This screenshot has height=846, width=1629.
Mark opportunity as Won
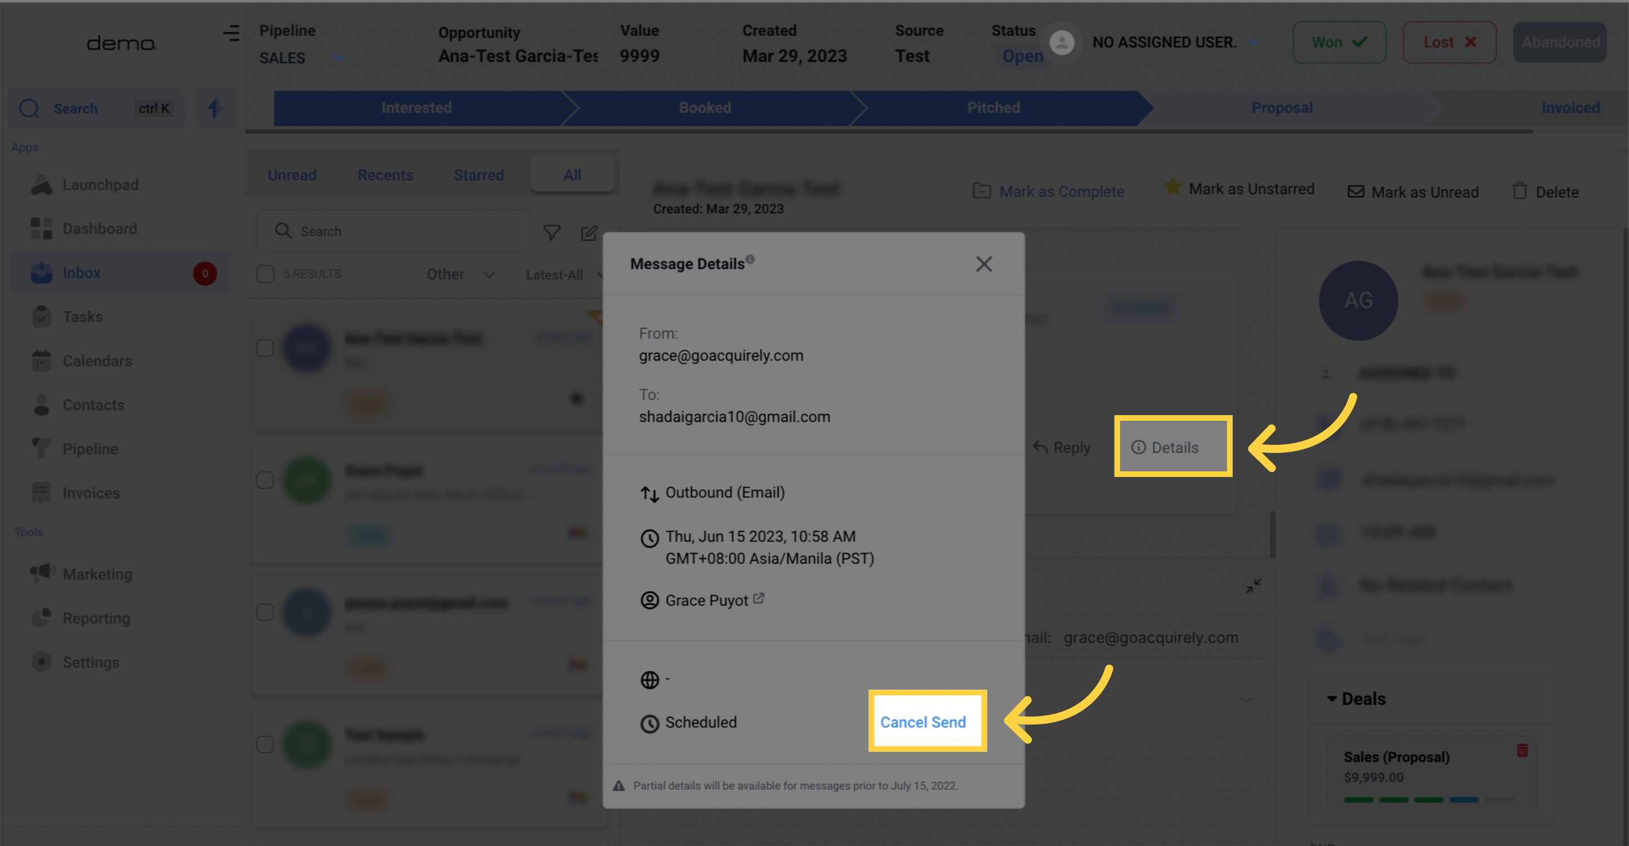[x=1339, y=42]
